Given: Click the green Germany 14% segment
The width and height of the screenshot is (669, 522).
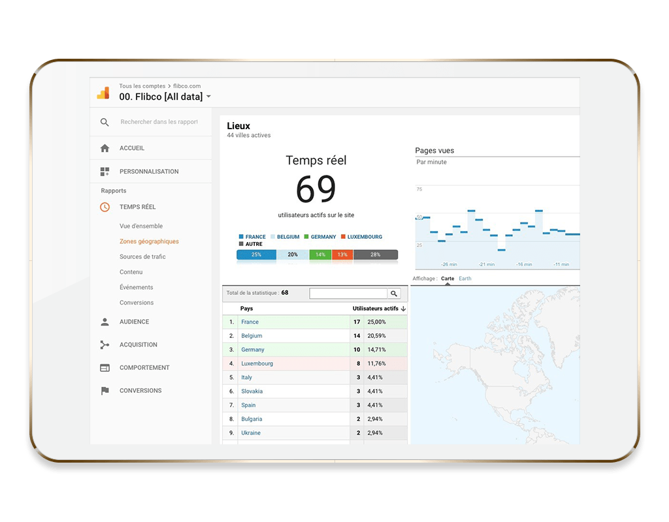Looking at the screenshot, I should click(x=320, y=255).
